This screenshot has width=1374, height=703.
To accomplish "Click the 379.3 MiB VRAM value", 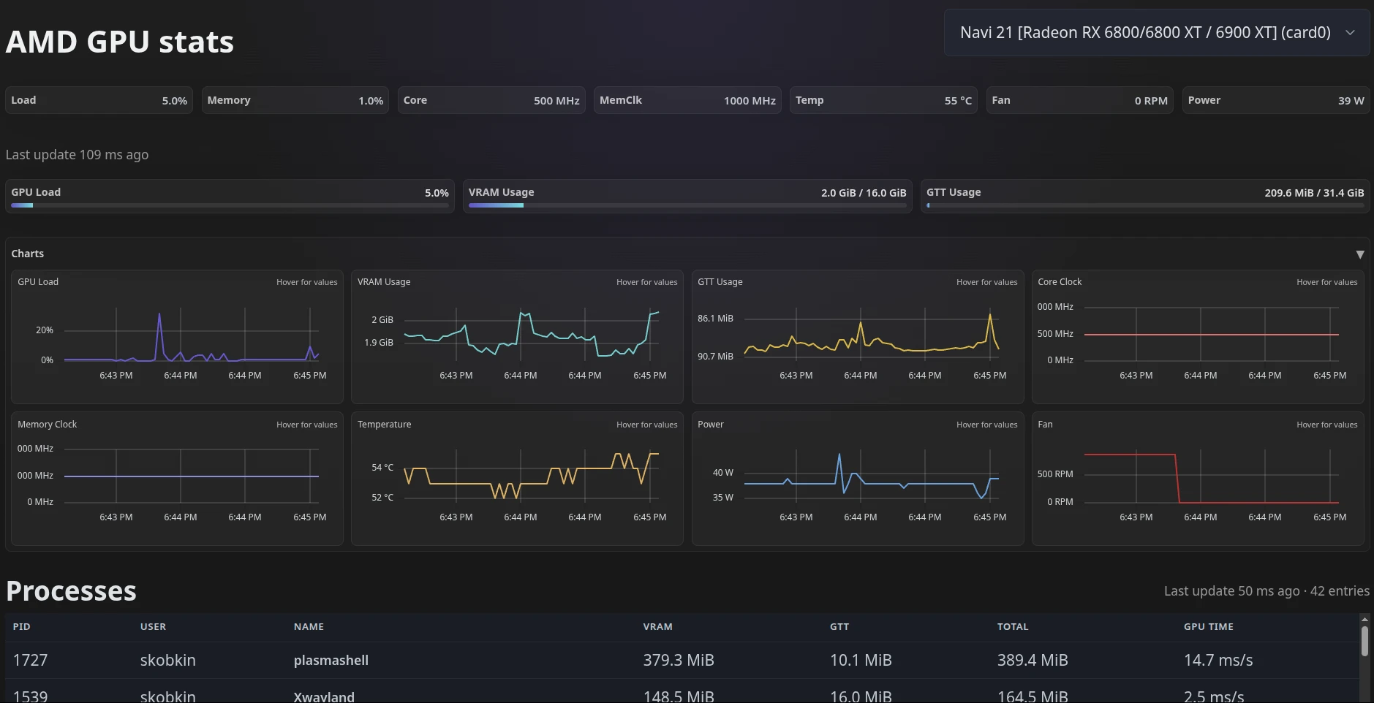I will (x=679, y=660).
